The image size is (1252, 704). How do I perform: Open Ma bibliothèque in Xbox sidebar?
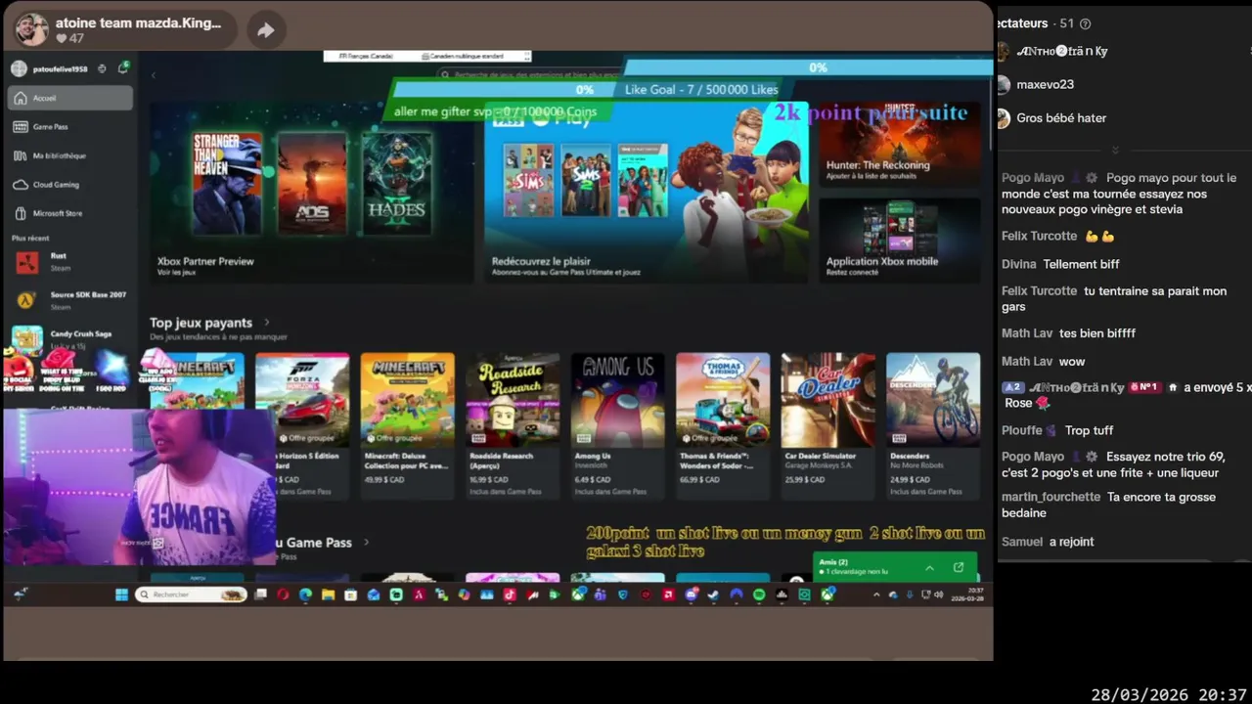pyautogui.click(x=70, y=155)
